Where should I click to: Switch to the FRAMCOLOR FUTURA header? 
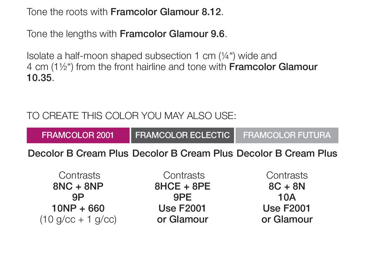tap(287, 135)
